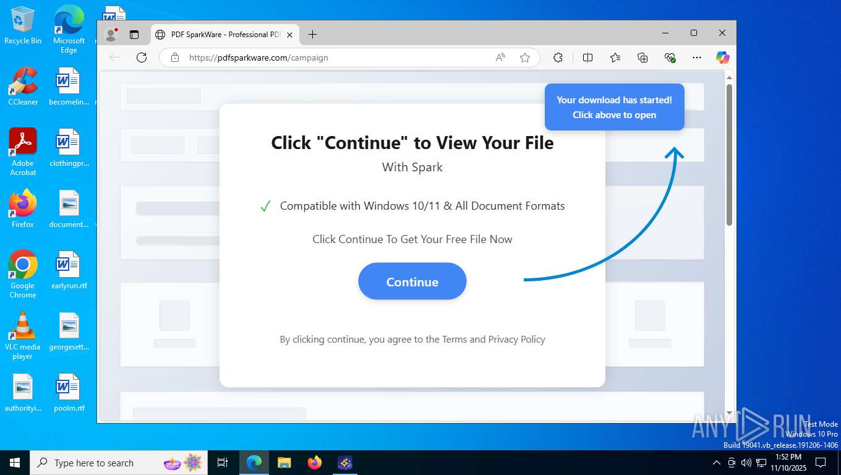
Task: Select the poolm.rtf desktop file
Action: pos(69,392)
